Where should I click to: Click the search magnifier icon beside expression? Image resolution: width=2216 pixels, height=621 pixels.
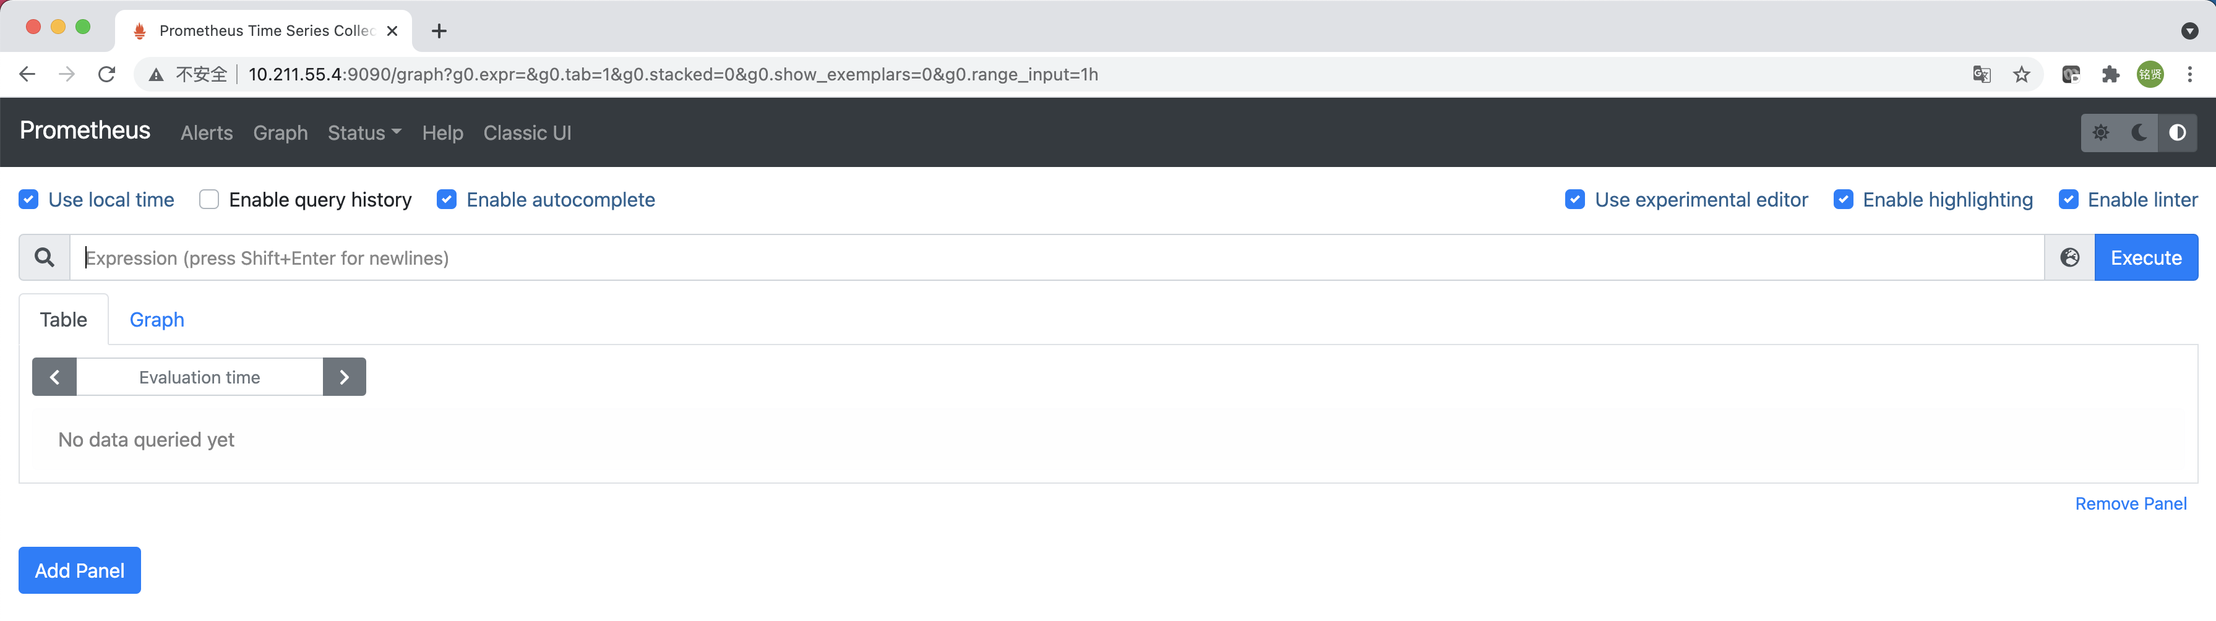coord(45,257)
